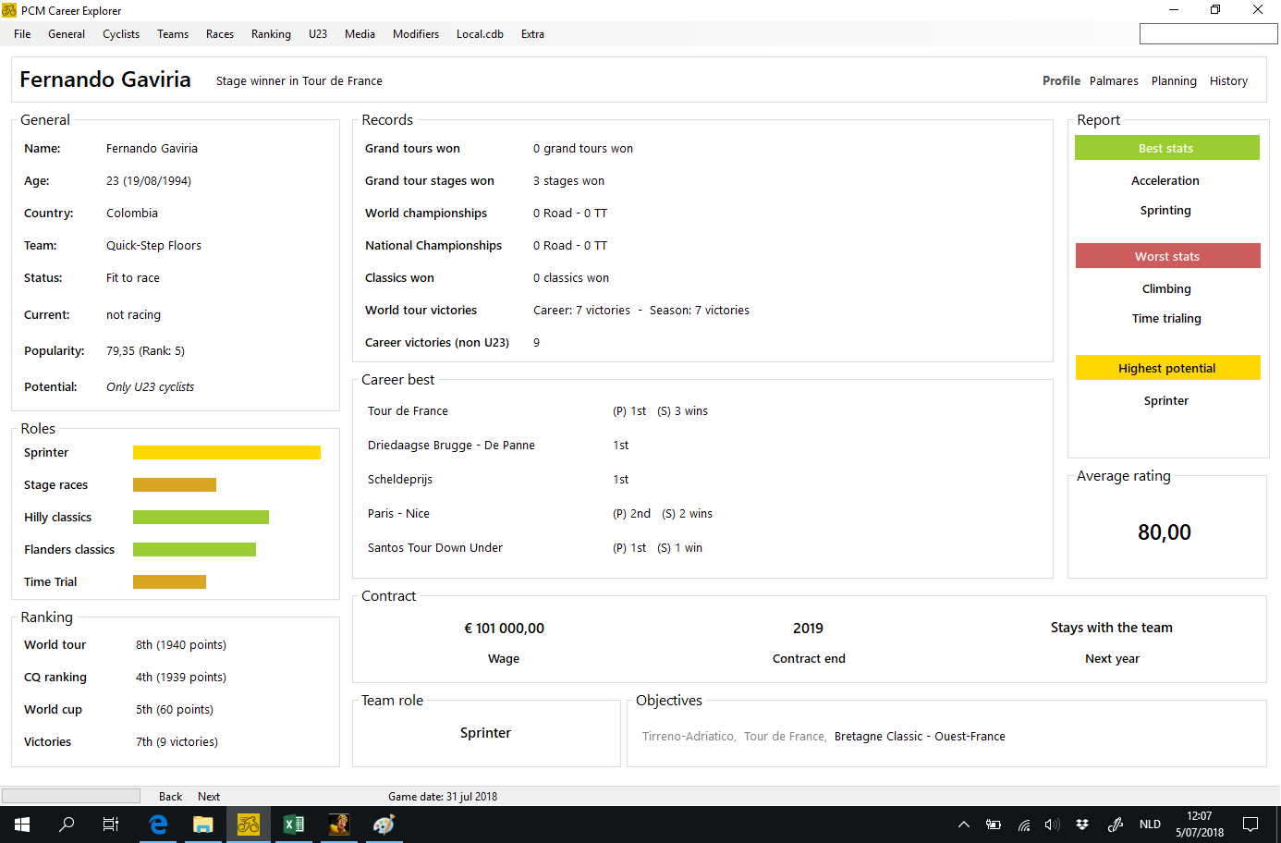Click the Dropbox tray icon
The image size is (1281, 843).
click(1082, 825)
